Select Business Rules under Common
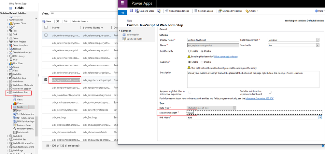The height and width of the screenshot is (154, 325). (x=134, y=39)
